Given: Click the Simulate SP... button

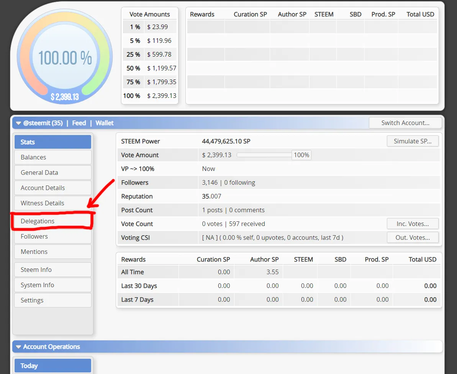Looking at the screenshot, I should click(413, 141).
